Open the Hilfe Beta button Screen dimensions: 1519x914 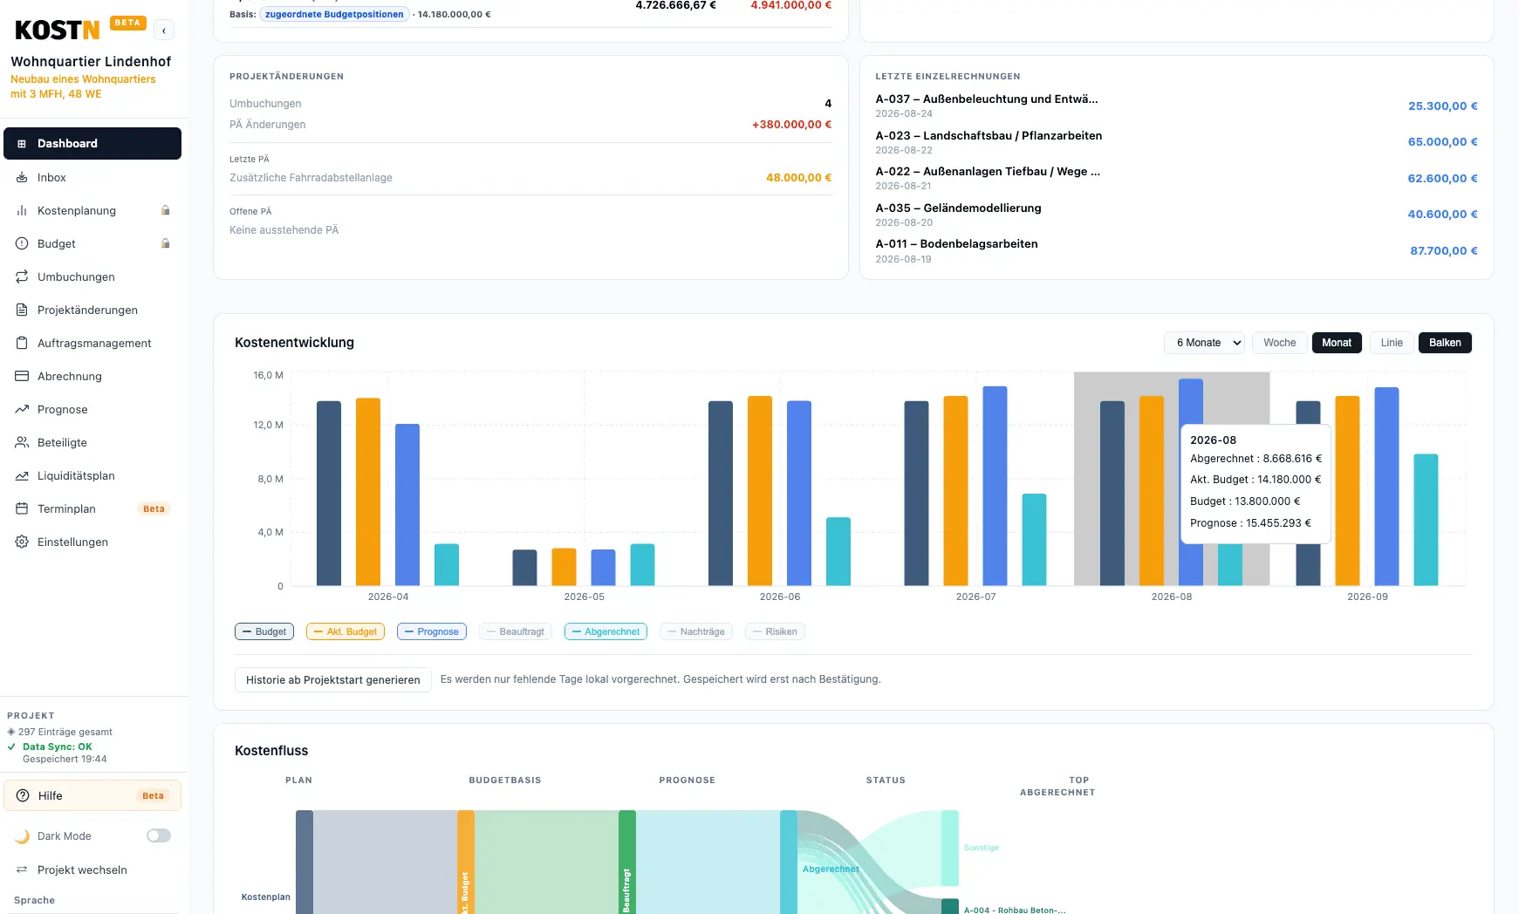[x=92, y=795]
